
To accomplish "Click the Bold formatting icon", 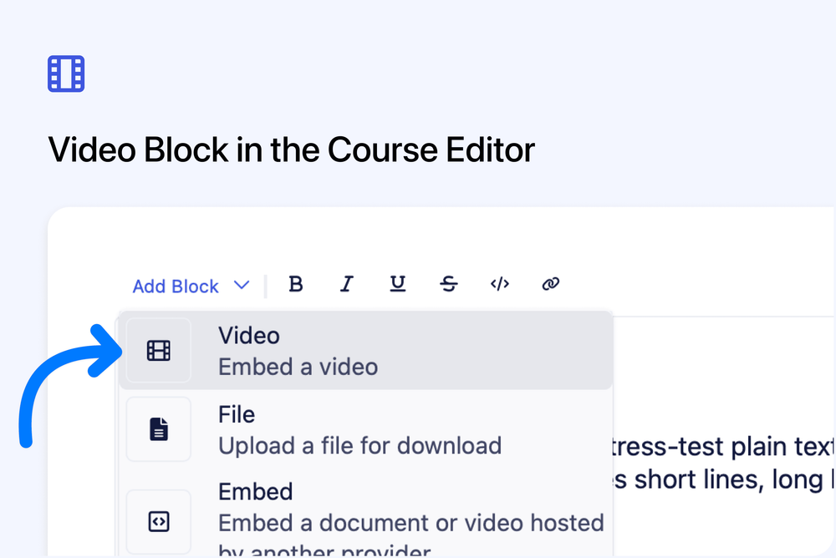I will 296,284.
